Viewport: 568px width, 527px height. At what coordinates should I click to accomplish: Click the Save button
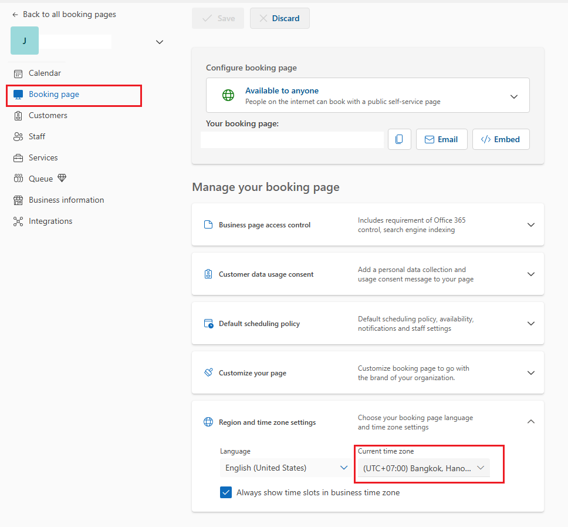(x=218, y=18)
